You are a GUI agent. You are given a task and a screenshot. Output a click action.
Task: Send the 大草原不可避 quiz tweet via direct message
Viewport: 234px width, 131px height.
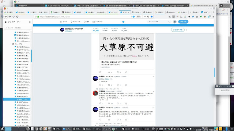pyautogui.click(x=126, y=72)
